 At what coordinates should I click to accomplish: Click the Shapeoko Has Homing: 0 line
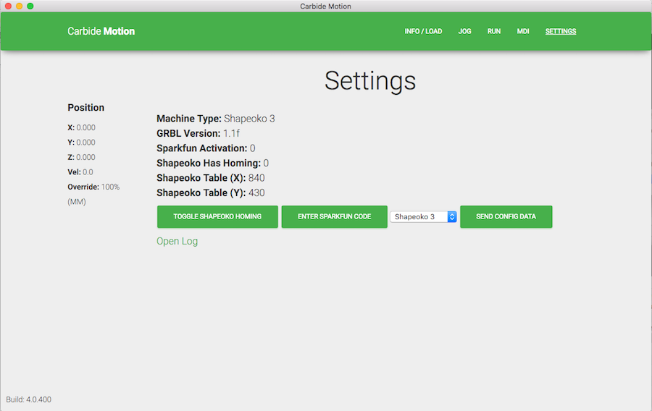click(212, 163)
